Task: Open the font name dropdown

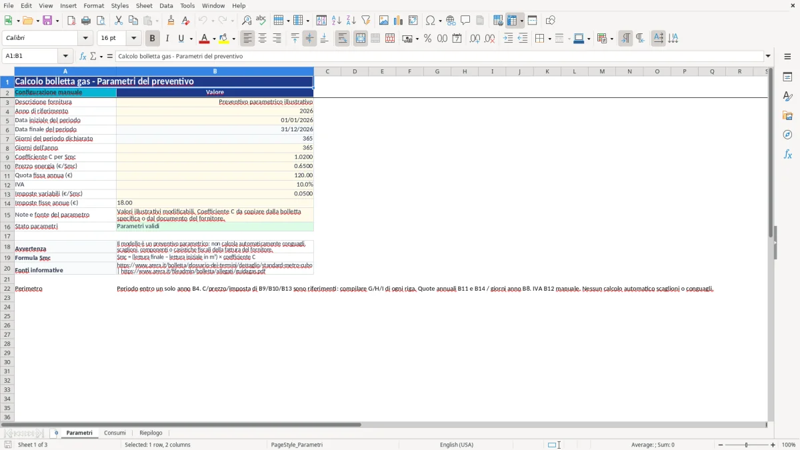Action: point(85,39)
